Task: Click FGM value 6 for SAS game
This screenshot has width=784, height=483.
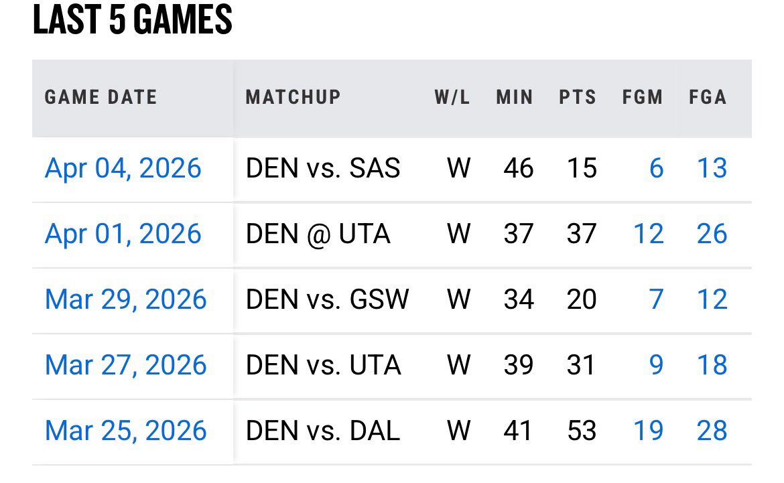Action: point(656,168)
